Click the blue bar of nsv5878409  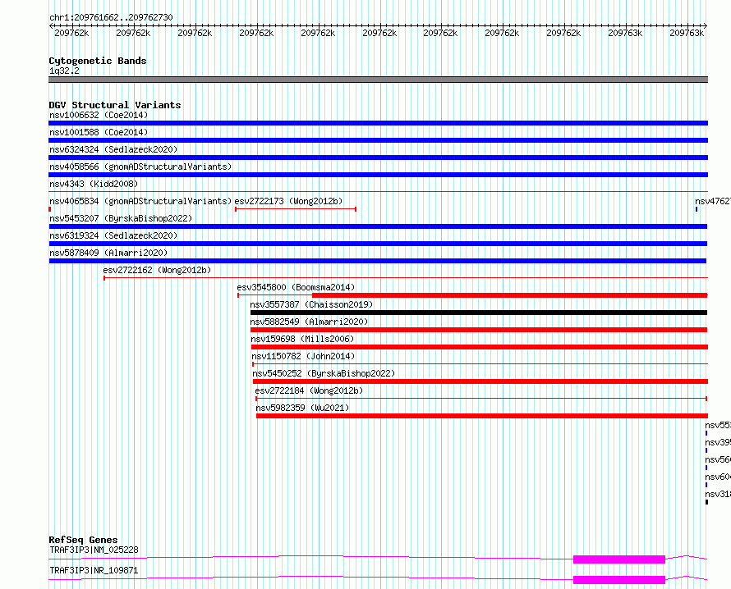378,261
